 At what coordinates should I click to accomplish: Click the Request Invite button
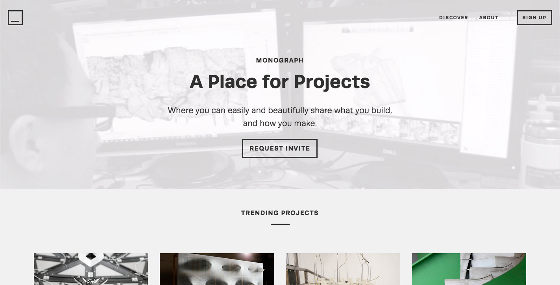(x=280, y=148)
